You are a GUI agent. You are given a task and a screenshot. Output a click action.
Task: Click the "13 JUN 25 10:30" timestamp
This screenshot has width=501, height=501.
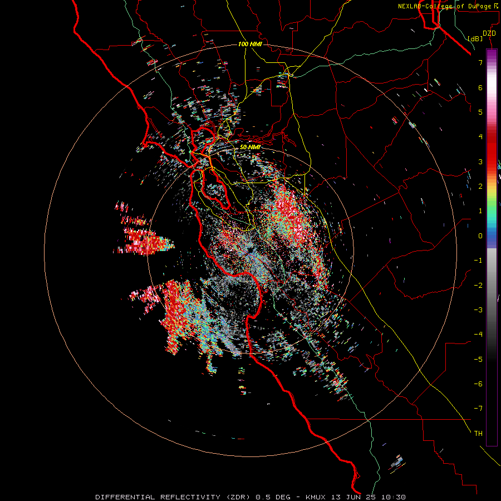369,497
